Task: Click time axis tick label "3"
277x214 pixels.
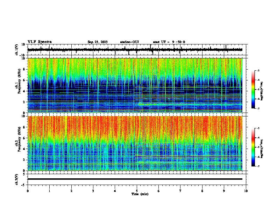Action: click(x=93, y=191)
